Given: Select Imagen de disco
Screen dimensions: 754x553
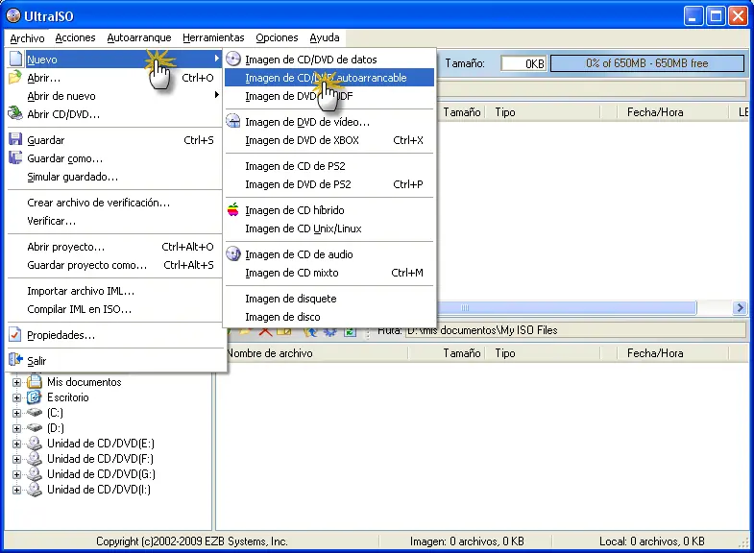Looking at the screenshot, I should (329, 317).
